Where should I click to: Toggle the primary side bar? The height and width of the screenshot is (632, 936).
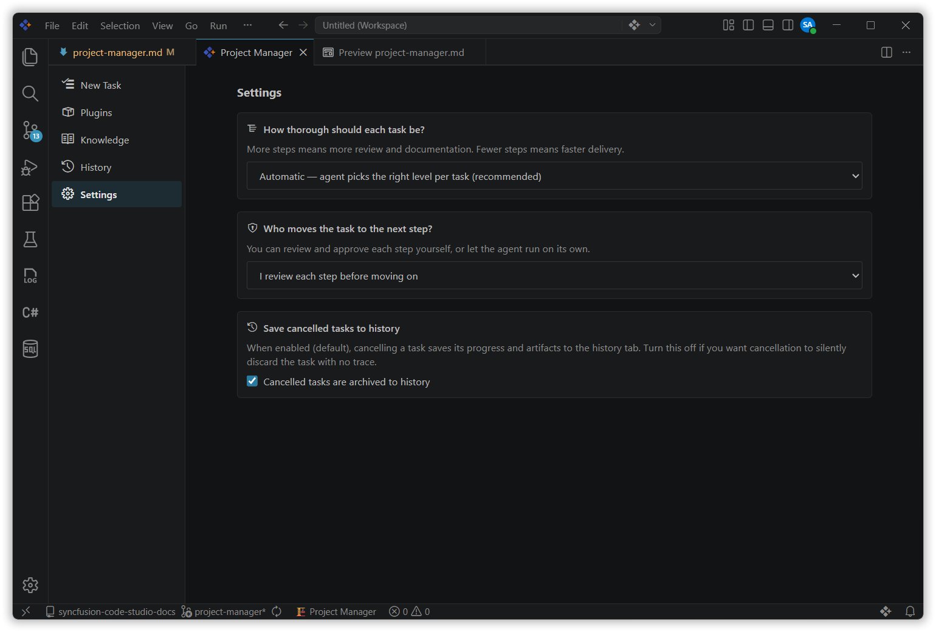[x=748, y=25]
